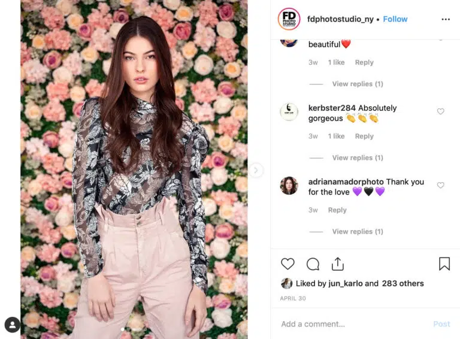
Task: Follow fdphotostudio_ny
Action: [395, 19]
